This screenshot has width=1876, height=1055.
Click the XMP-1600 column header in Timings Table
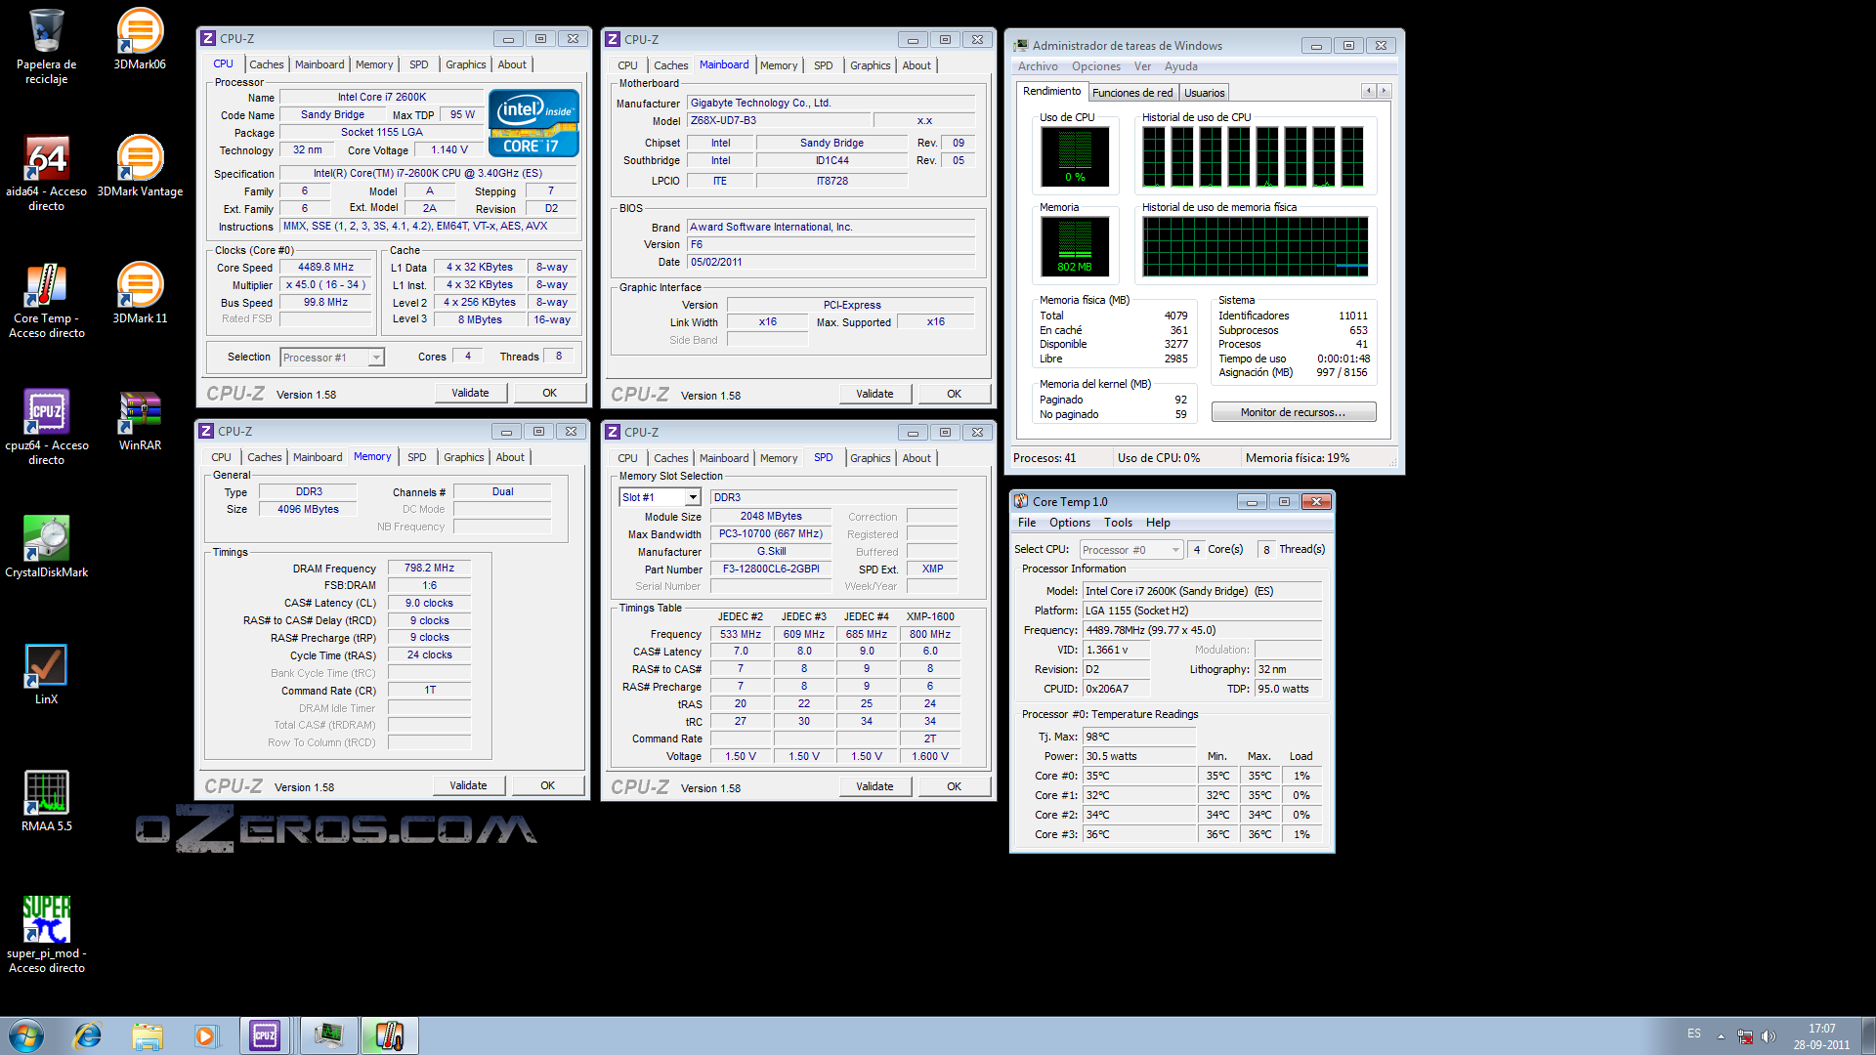click(929, 616)
